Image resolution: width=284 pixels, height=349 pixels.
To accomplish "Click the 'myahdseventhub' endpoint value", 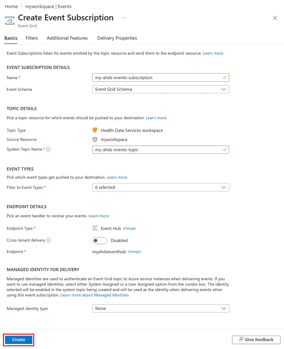I will 109,252.
